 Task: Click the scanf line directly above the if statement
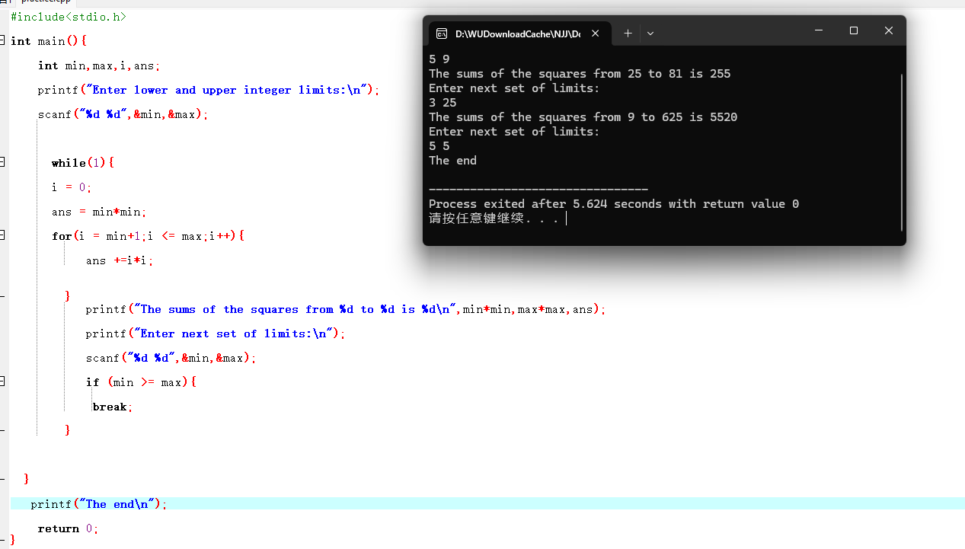click(x=171, y=358)
